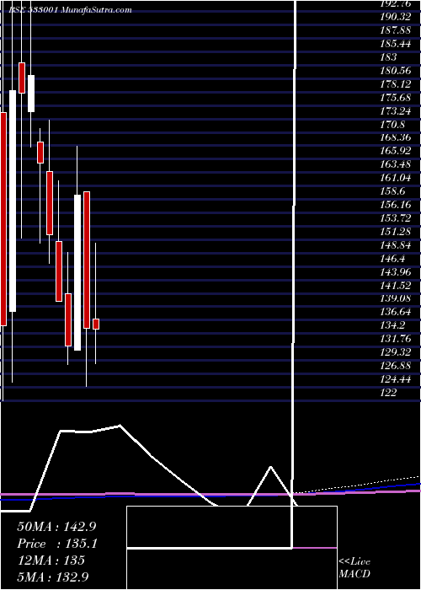Click the 170.8 price axis label
Image resolution: width=421 pixels, height=590 pixels.
pyautogui.click(x=393, y=124)
